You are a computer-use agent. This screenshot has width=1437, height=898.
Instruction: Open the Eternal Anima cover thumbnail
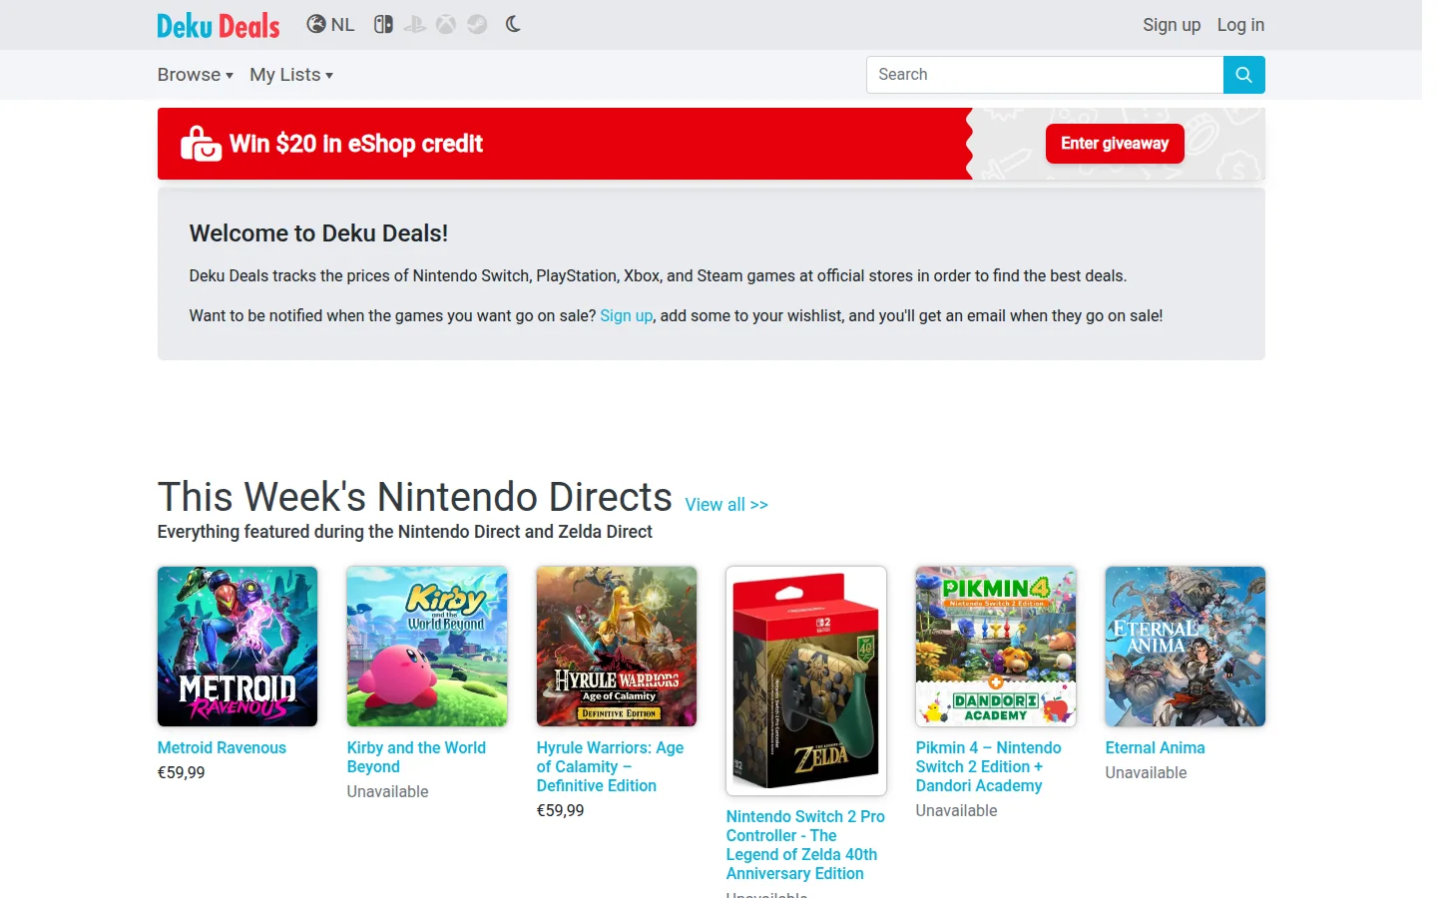coord(1186,647)
